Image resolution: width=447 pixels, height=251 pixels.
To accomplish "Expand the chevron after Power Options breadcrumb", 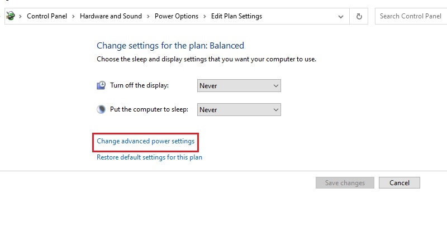I will (x=205, y=16).
